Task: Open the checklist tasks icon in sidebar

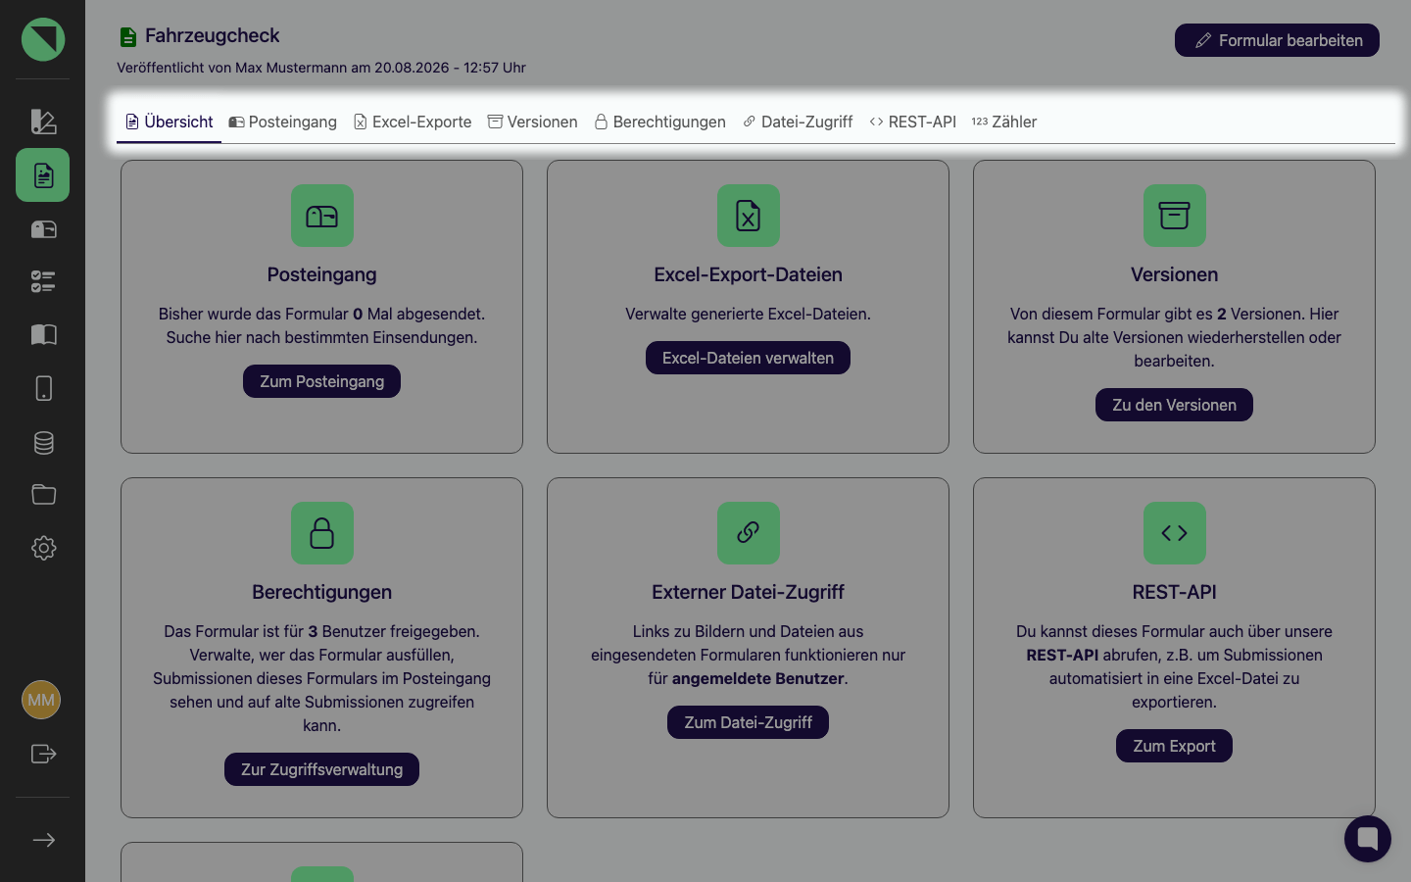Action: pyautogui.click(x=43, y=282)
